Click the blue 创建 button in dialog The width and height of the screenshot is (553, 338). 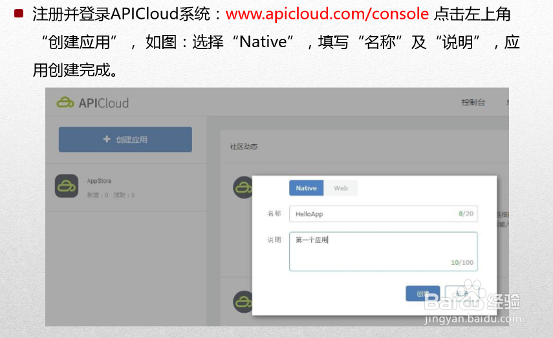(x=423, y=293)
